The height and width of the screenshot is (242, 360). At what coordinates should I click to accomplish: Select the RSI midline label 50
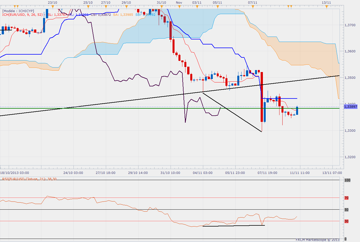click(x=346, y=210)
